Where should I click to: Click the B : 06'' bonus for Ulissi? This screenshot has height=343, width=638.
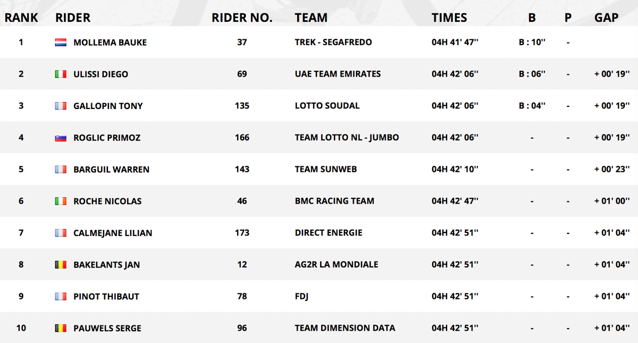pos(532,74)
